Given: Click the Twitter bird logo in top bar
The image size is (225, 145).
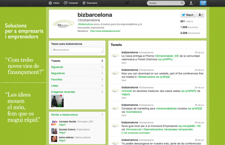Looking at the screenshot, I should [x=127, y=3].
